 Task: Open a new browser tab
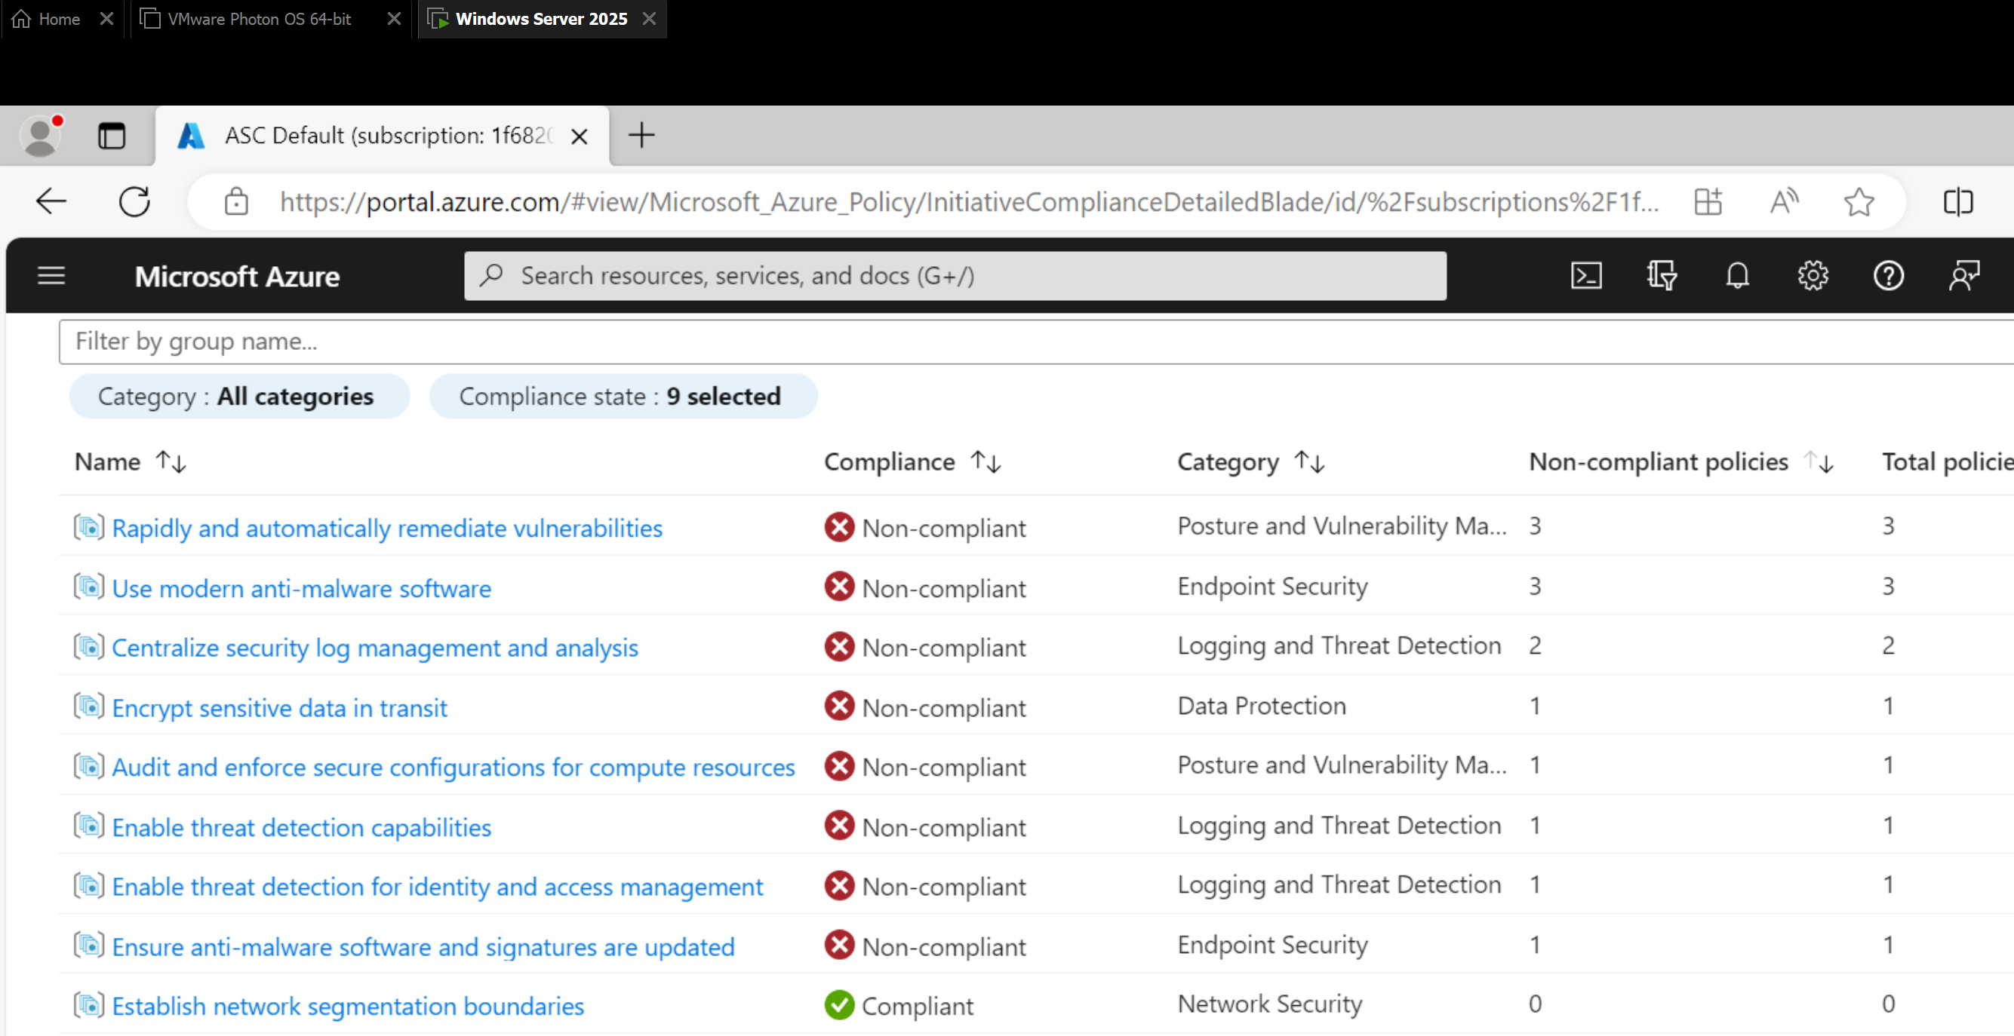point(641,135)
